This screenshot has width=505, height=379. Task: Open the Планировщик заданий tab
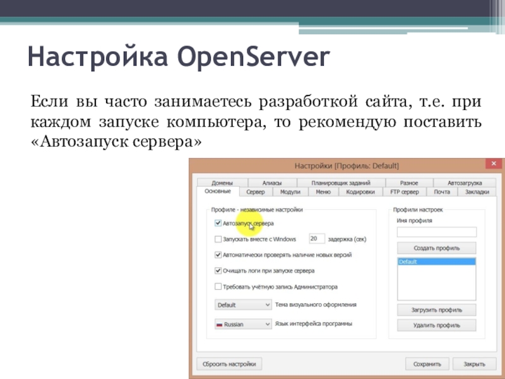(341, 183)
